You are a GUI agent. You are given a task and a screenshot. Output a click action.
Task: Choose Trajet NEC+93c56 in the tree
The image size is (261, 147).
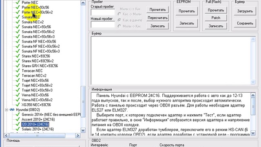point(35,80)
